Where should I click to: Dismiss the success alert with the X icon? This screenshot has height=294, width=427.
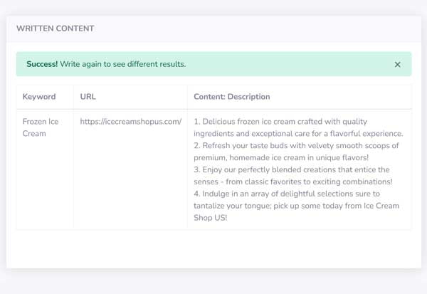[397, 65]
